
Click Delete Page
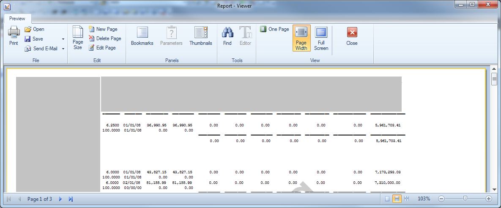click(x=105, y=38)
